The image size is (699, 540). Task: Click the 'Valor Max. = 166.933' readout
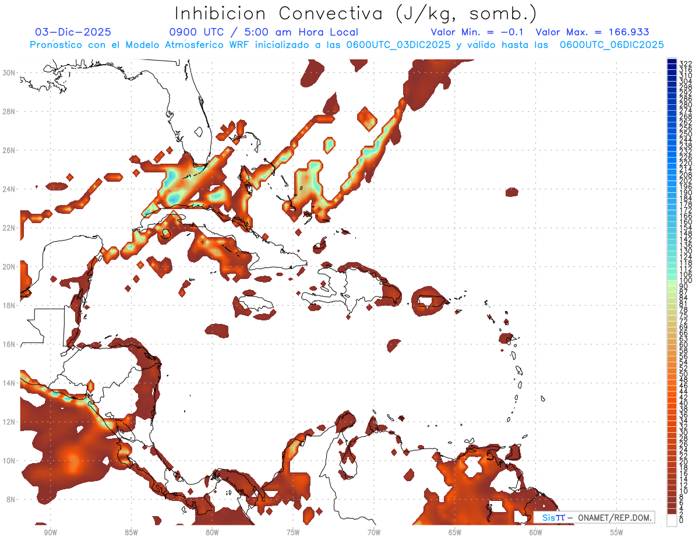(592, 33)
